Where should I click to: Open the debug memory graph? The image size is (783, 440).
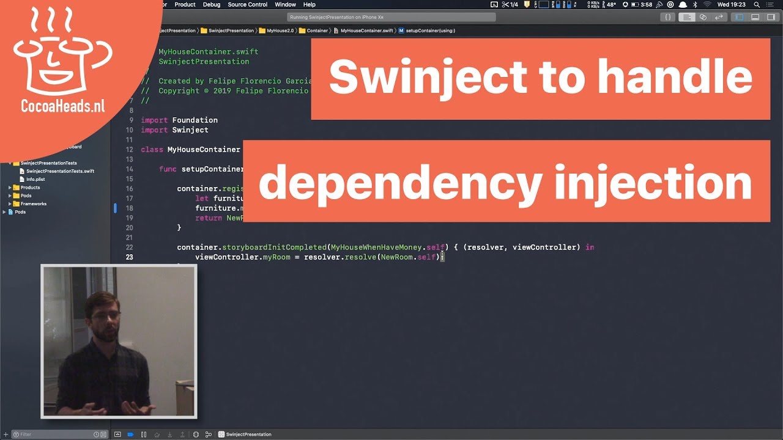point(209,435)
